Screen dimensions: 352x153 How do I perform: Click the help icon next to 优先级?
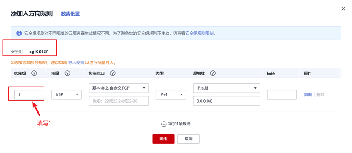click(x=34, y=73)
